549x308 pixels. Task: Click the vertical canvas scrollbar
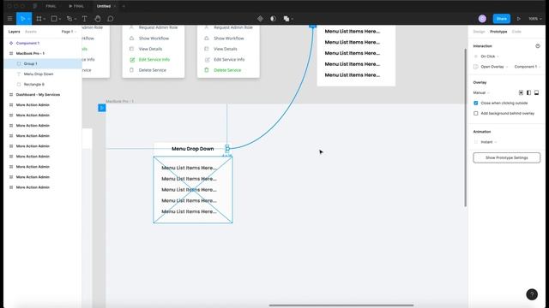point(465,127)
